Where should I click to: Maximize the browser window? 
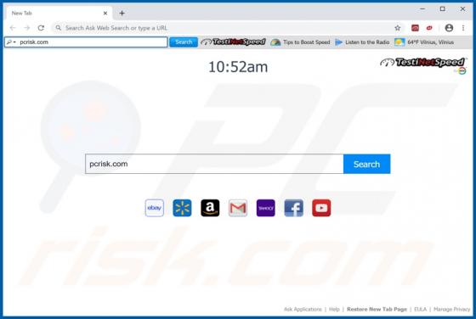pyautogui.click(x=443, y=9)
